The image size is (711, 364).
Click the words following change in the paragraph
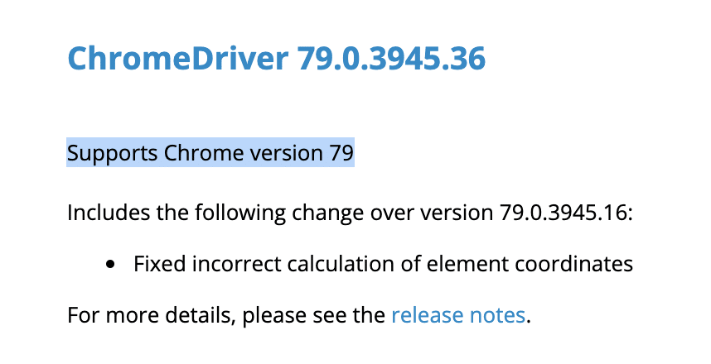[x=279, y=213]
